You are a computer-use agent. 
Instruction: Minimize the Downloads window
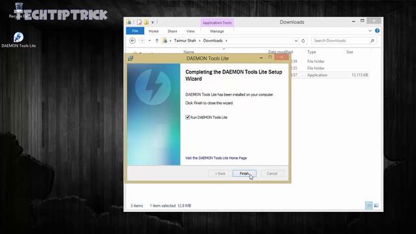(354, 21)
